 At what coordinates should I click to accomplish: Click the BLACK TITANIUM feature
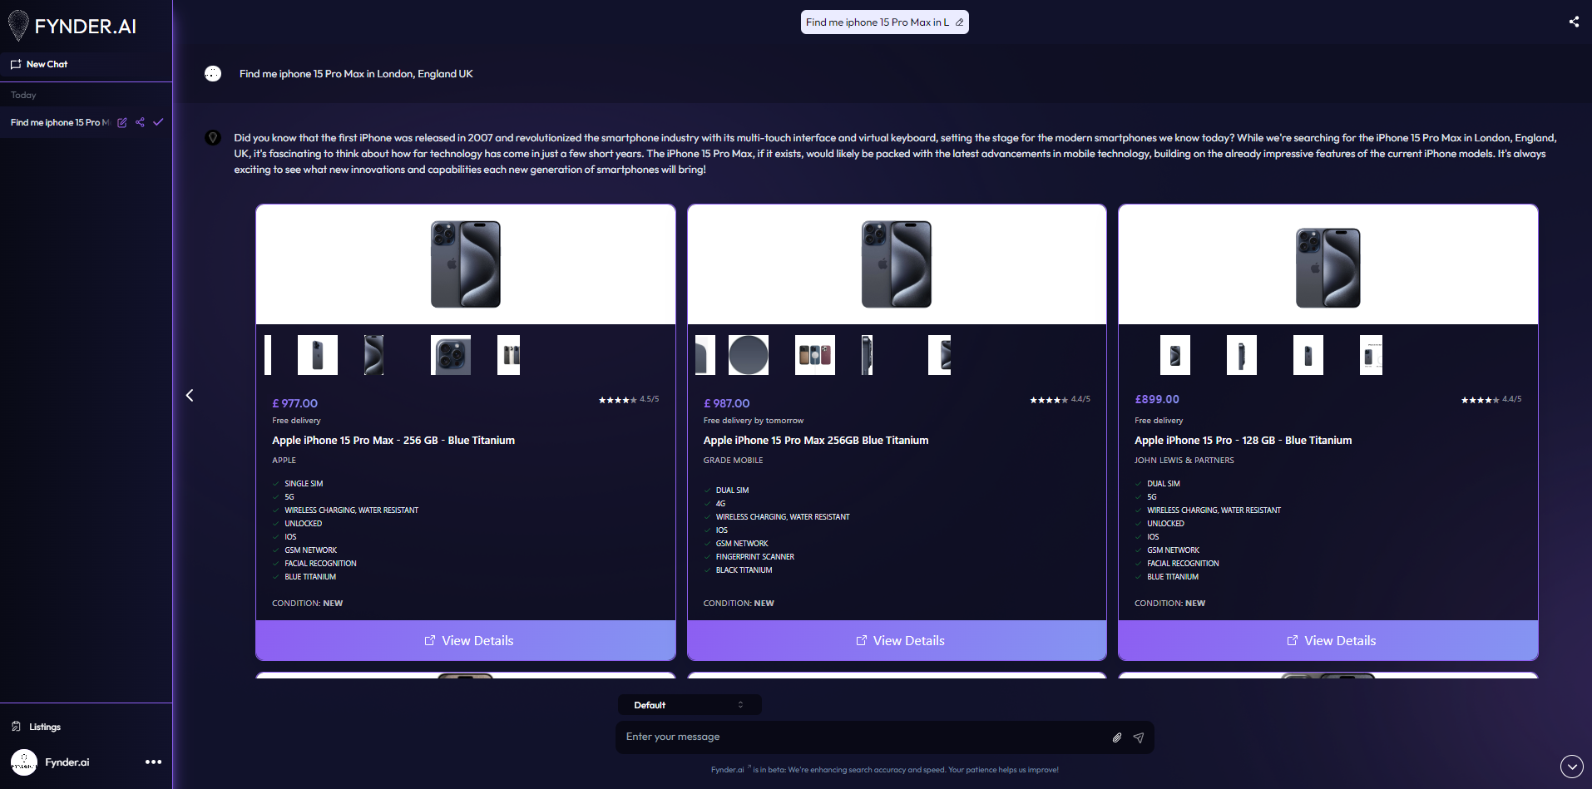coord(744,570)
